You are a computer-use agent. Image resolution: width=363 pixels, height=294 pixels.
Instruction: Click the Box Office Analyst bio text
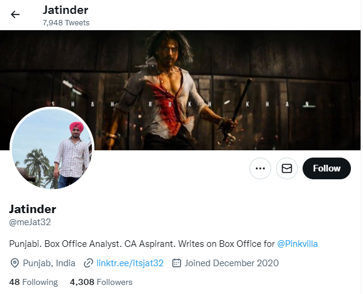click(83, 244)
